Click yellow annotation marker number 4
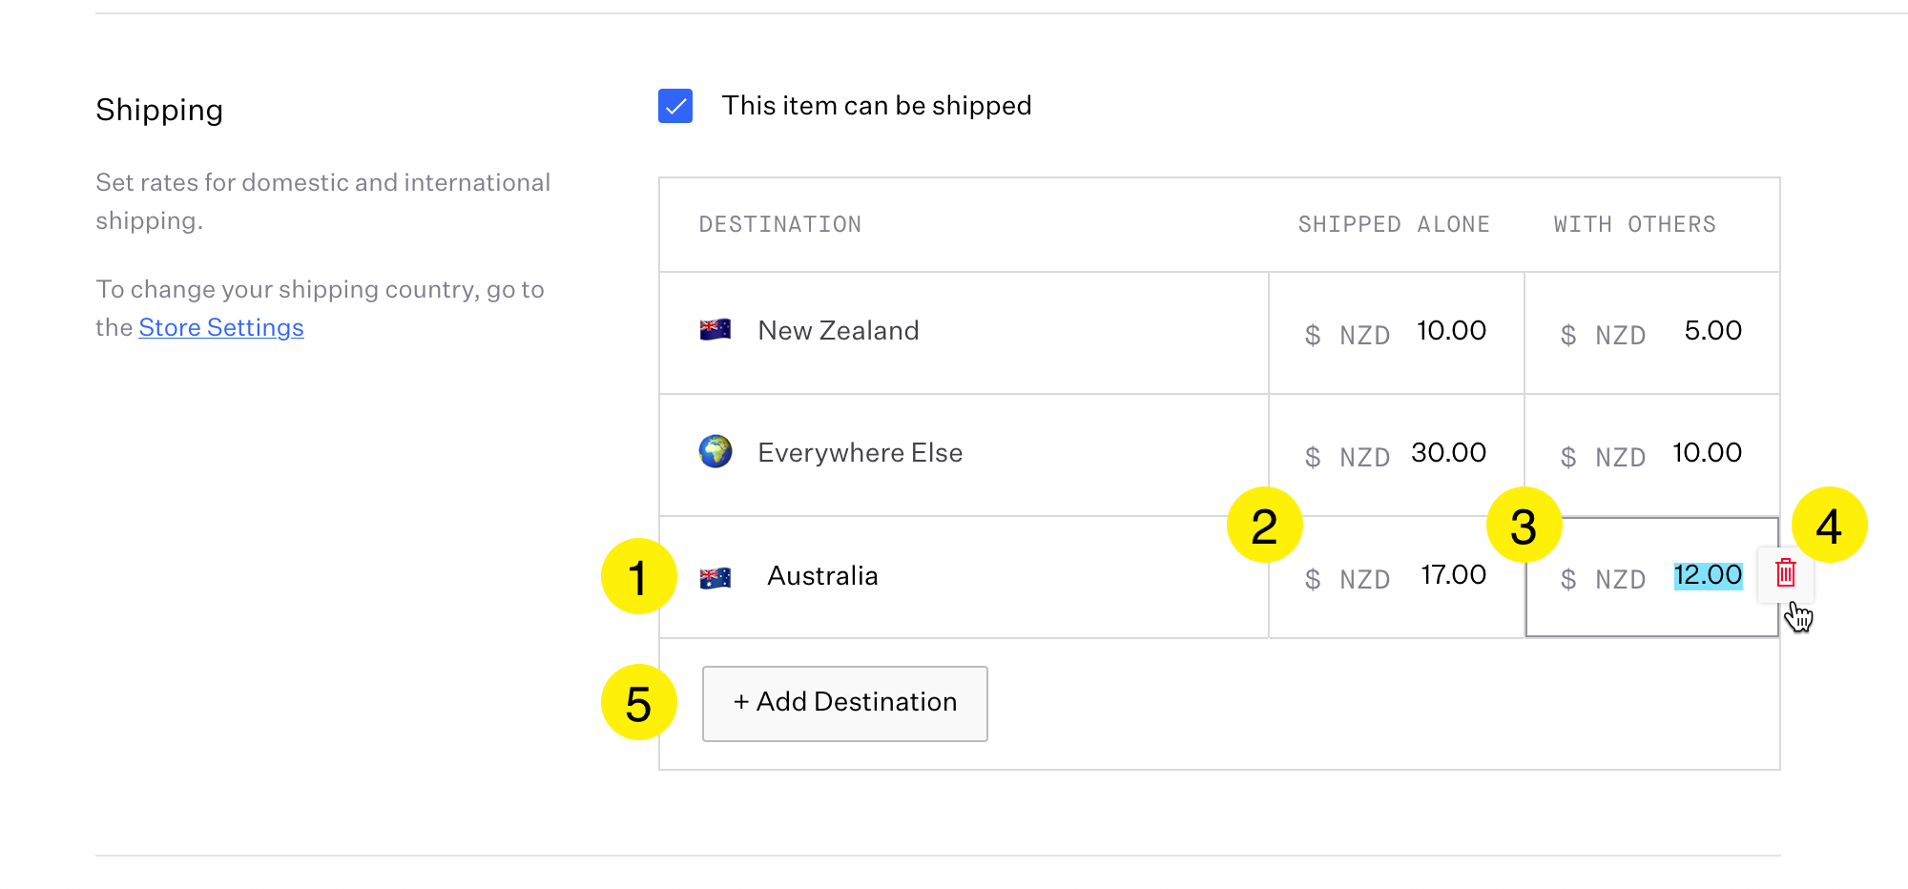The width and height of the screenshot is (1908, 889). pos(1829,525)
